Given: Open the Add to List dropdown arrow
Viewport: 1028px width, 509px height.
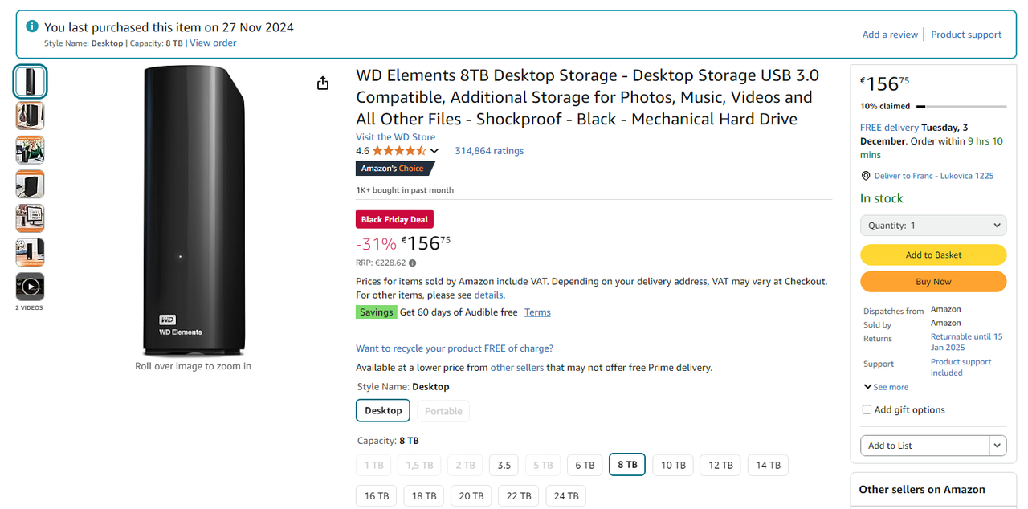Looking at the screenshot, I should (x=997, y=446).
